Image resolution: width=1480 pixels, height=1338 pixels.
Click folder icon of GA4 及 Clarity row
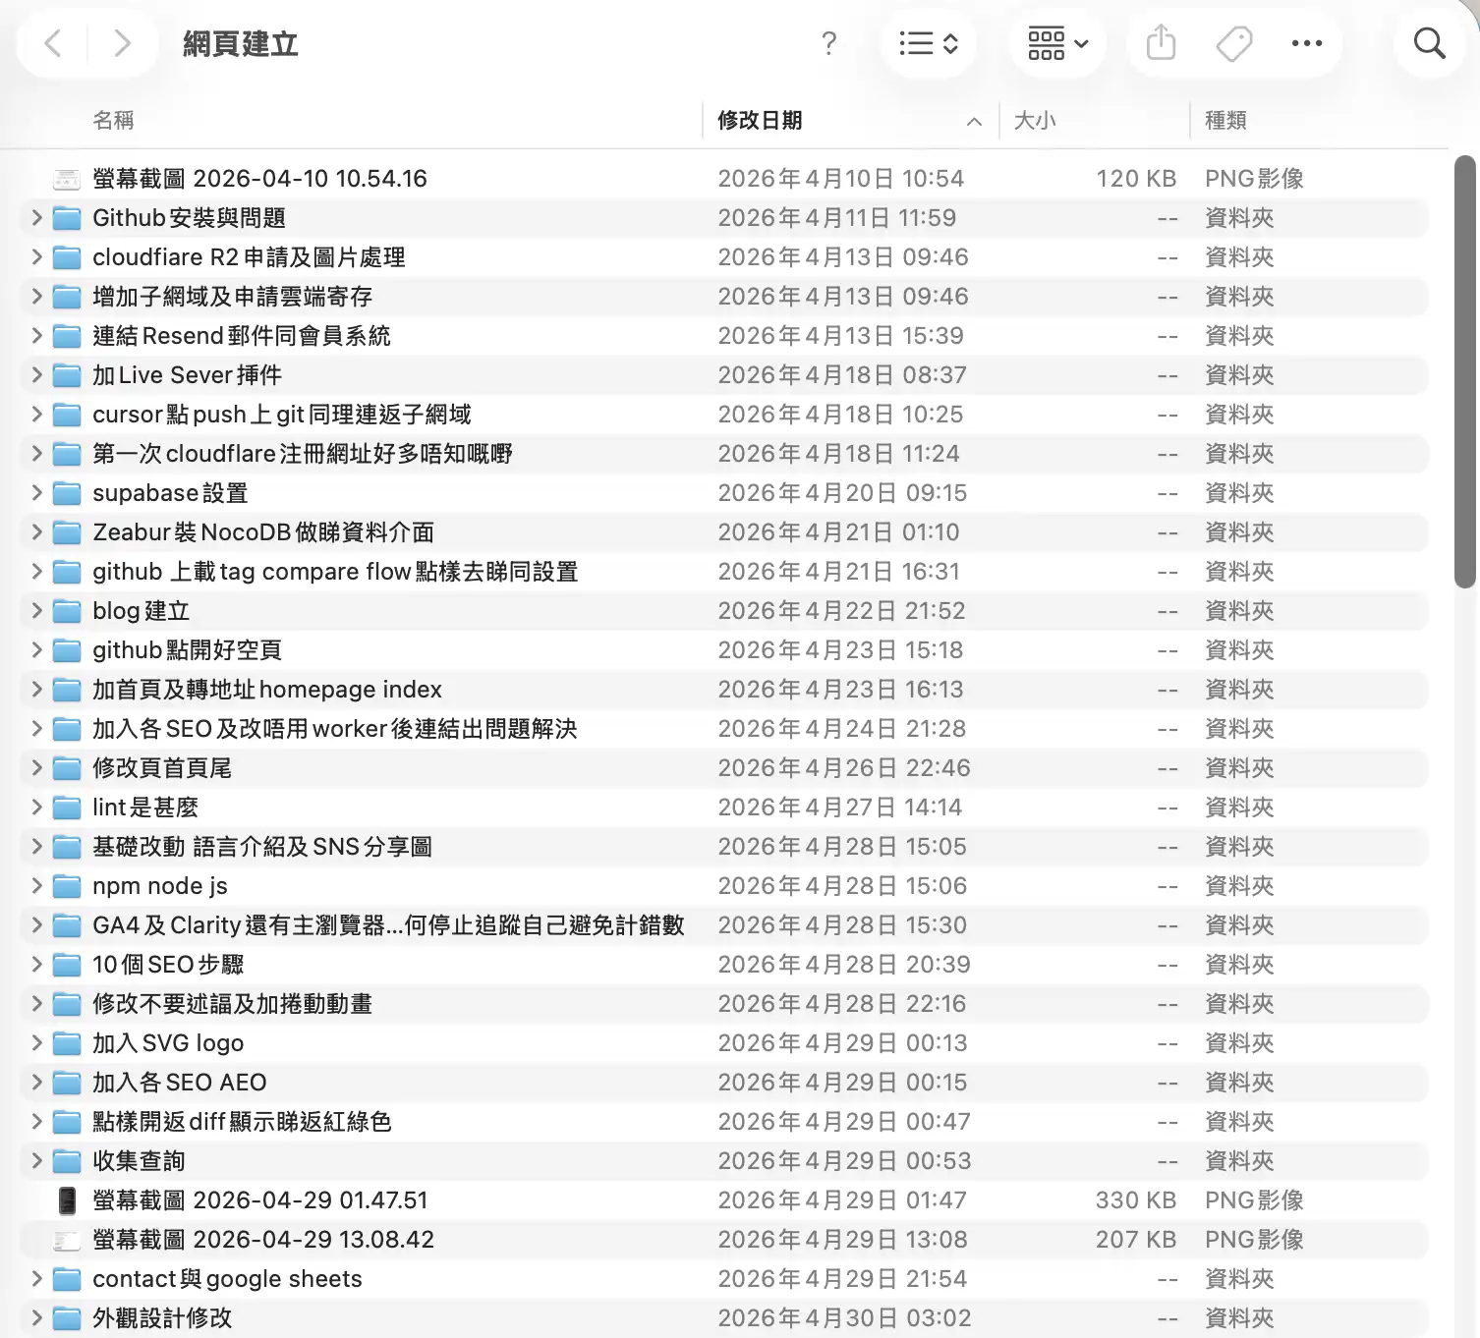67,925
